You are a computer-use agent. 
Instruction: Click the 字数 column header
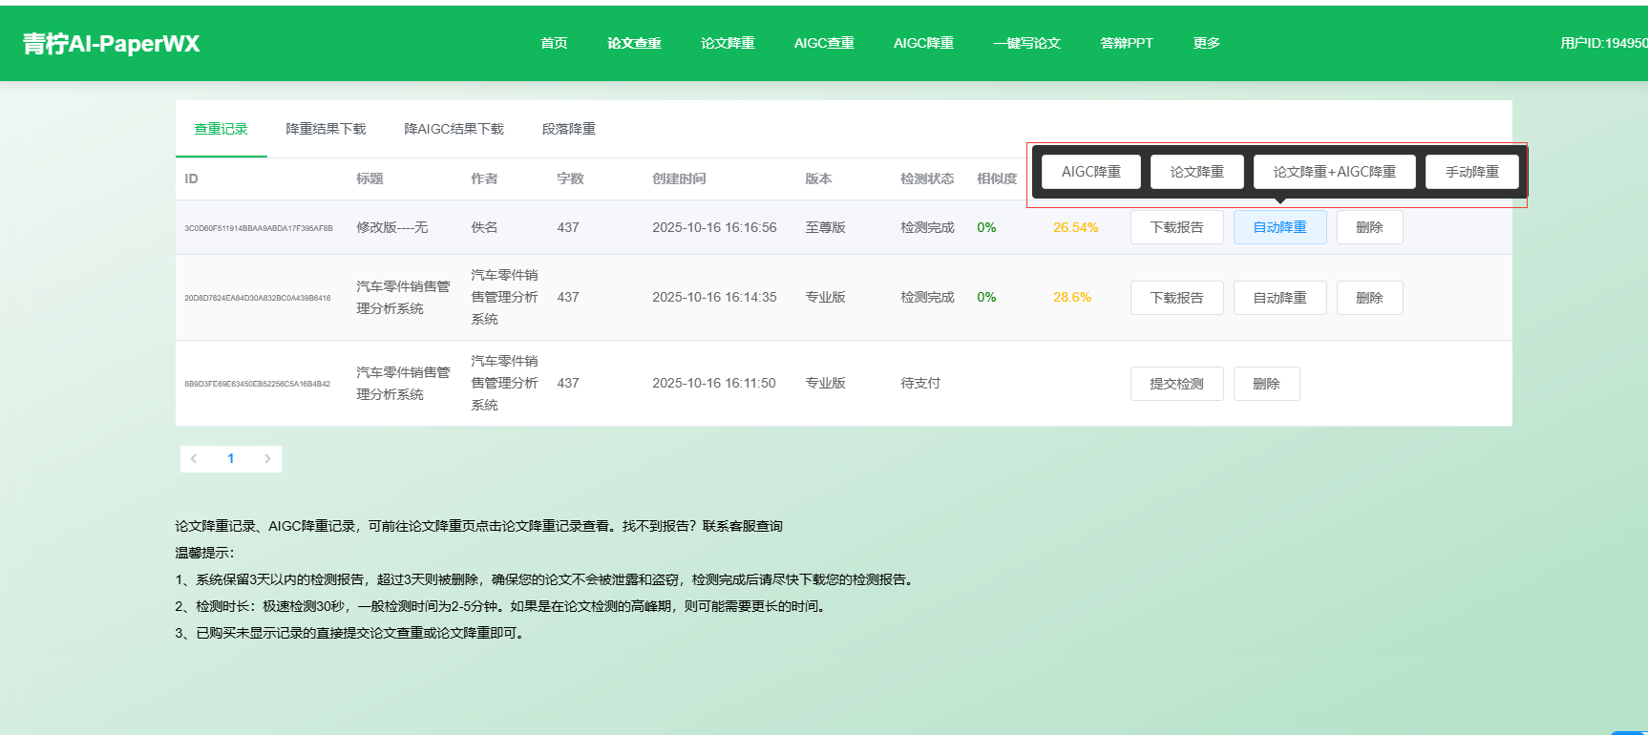click(570, 178)
